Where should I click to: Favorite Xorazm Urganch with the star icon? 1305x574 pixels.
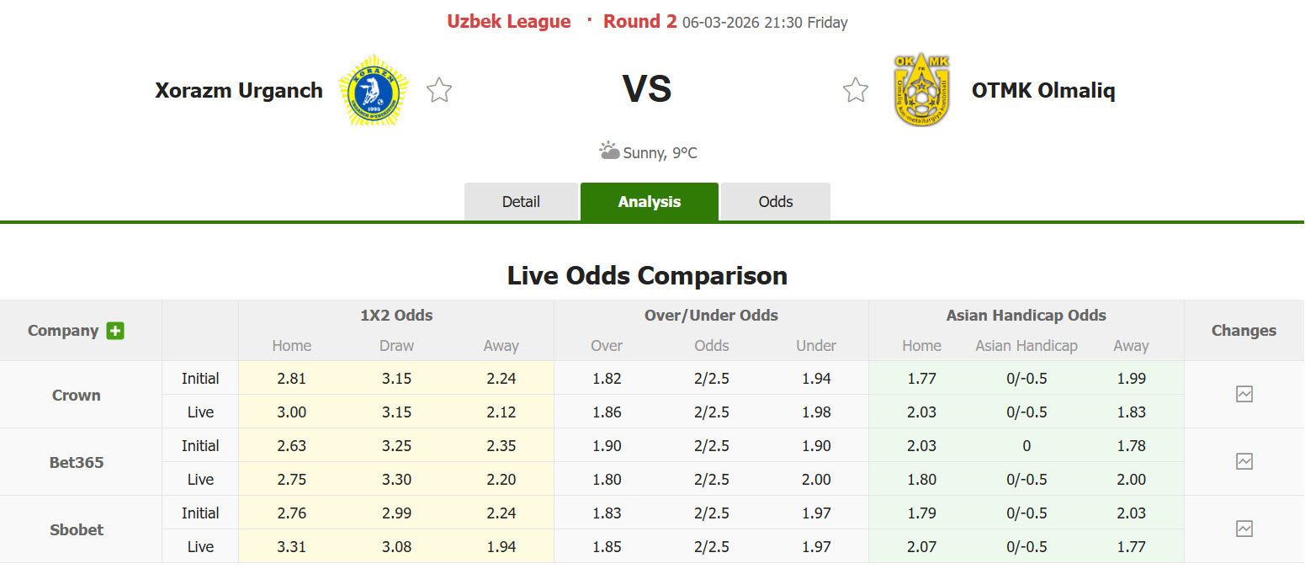point(439,90)
